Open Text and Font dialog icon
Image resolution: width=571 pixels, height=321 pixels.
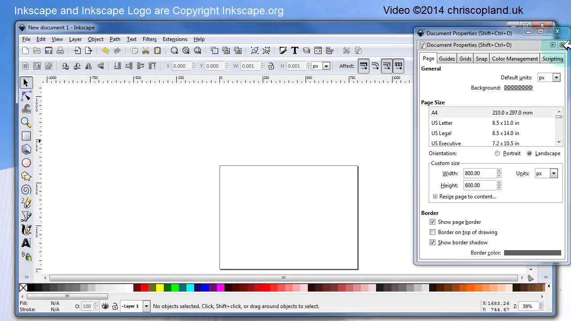(x=294, y=50)
